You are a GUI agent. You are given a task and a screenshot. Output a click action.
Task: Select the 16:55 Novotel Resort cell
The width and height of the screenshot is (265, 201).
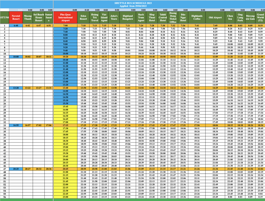16,125
